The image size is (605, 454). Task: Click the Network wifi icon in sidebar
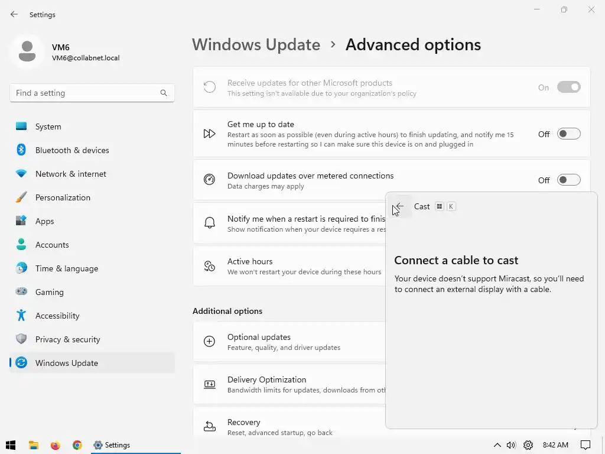pyautogui.click(x=21, y=173)
